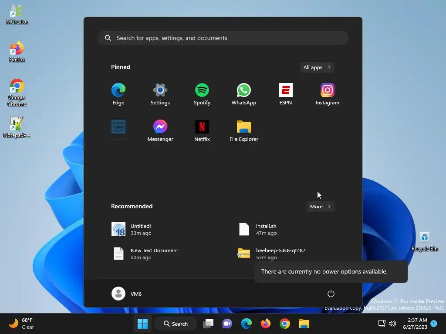Open the Chat app on the taskbar
This screenshot has height=334, width=446.
click(x=227, y=324)
